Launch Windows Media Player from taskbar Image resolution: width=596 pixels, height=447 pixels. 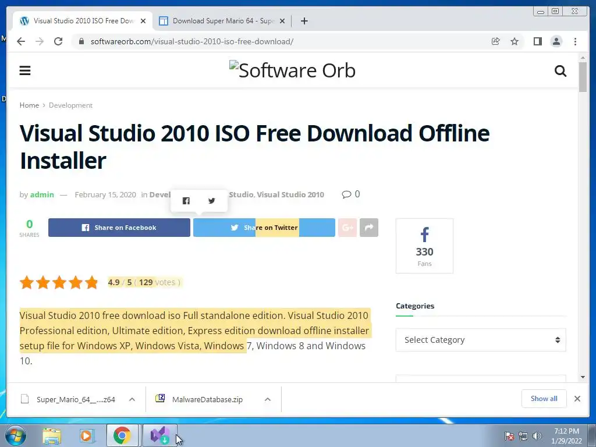pyautogui.click(x=87, y=436)
